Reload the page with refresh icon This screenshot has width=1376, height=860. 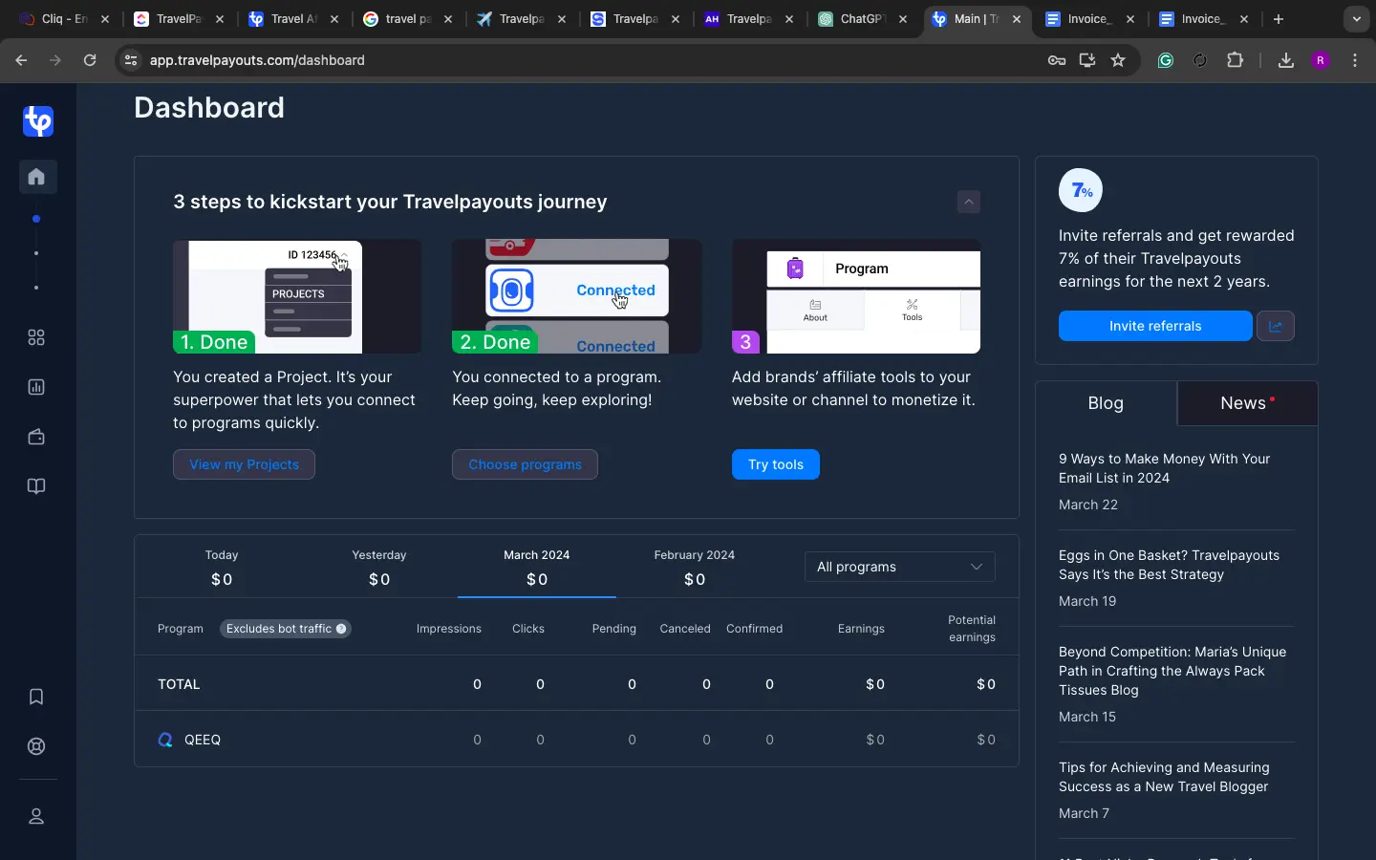(x=90, y=60)
